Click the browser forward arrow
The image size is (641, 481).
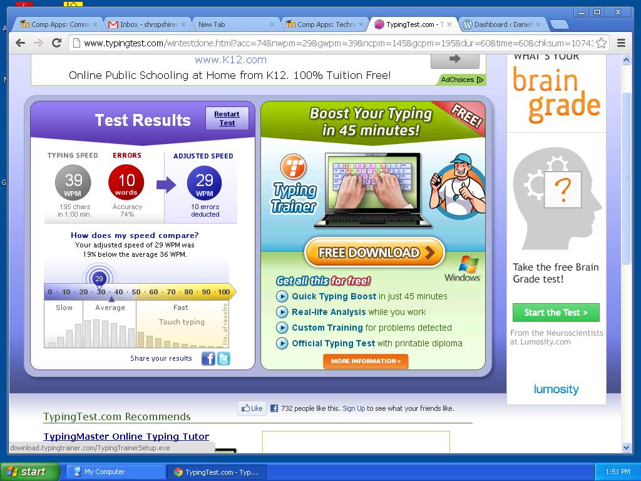click(x=38, y=43)
